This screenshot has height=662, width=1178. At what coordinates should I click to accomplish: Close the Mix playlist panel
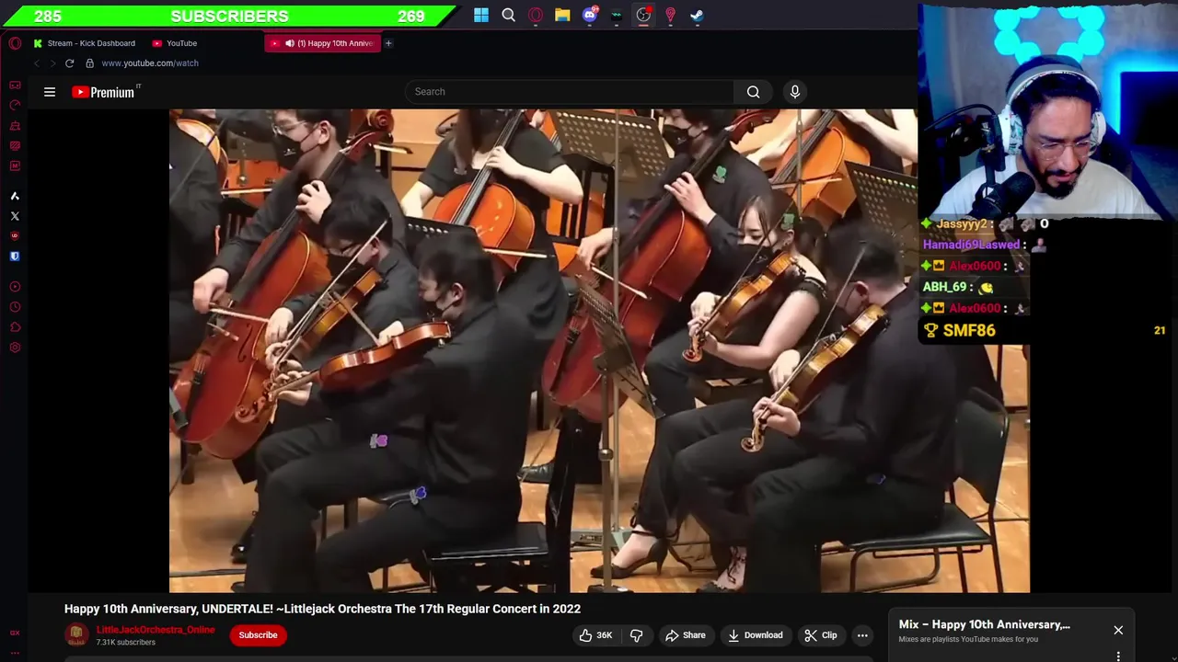(1118, 630)
